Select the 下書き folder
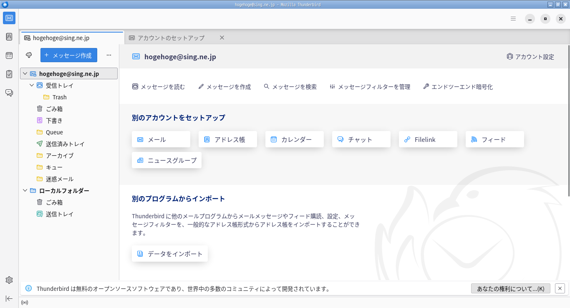Image resolution: width=570 pixels, height=308 pixels. (x=69, y=121)
